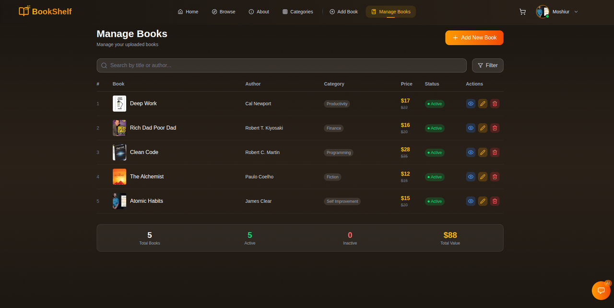Click the author name Paulo Coelho
The image size is (614, 308).
tap(260, 177)
